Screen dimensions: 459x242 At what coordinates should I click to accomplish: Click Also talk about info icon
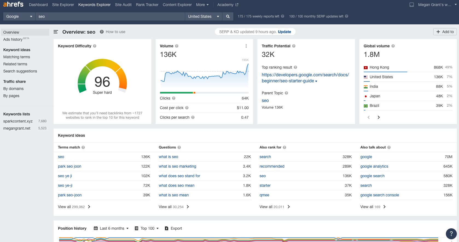[389, 147]
